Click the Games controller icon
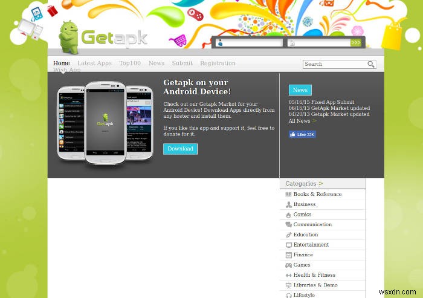423x298 pixels. click(x=288, y=265)
